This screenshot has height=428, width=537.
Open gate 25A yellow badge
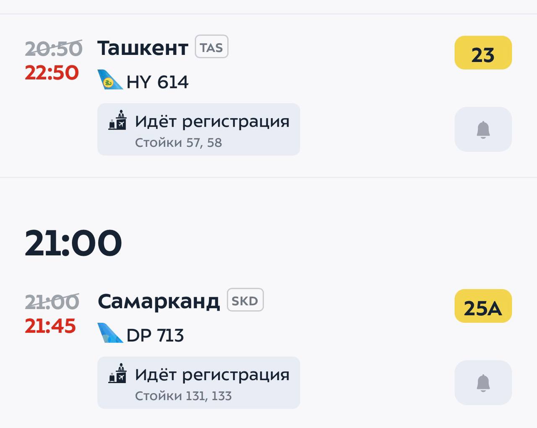tap(483, 306)
